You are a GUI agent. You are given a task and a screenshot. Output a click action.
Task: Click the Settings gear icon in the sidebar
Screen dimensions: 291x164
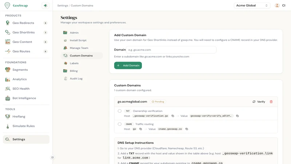coord(7,139)
